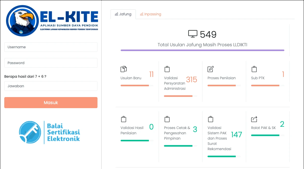Viewport: 304px width, 169px height.
Task: Click the Proses Penilaian edit icon
Action: pos(211,69)
